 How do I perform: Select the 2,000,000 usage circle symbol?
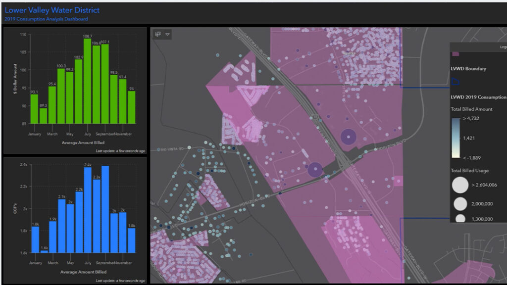pyautogui.click(x=460, y=204)
